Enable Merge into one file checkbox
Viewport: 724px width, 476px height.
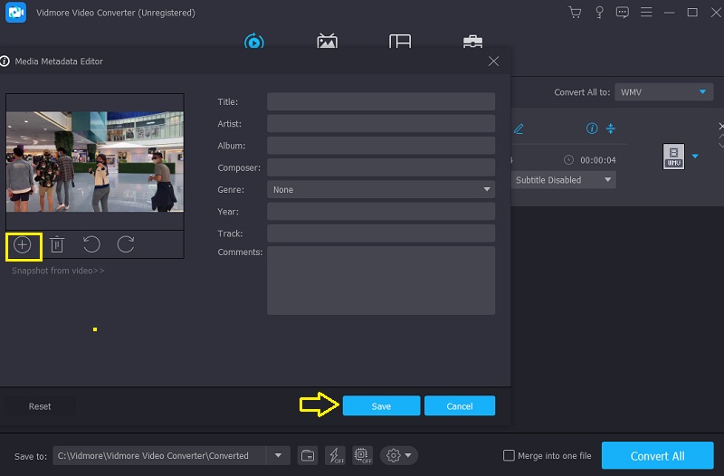click(510, 455)
